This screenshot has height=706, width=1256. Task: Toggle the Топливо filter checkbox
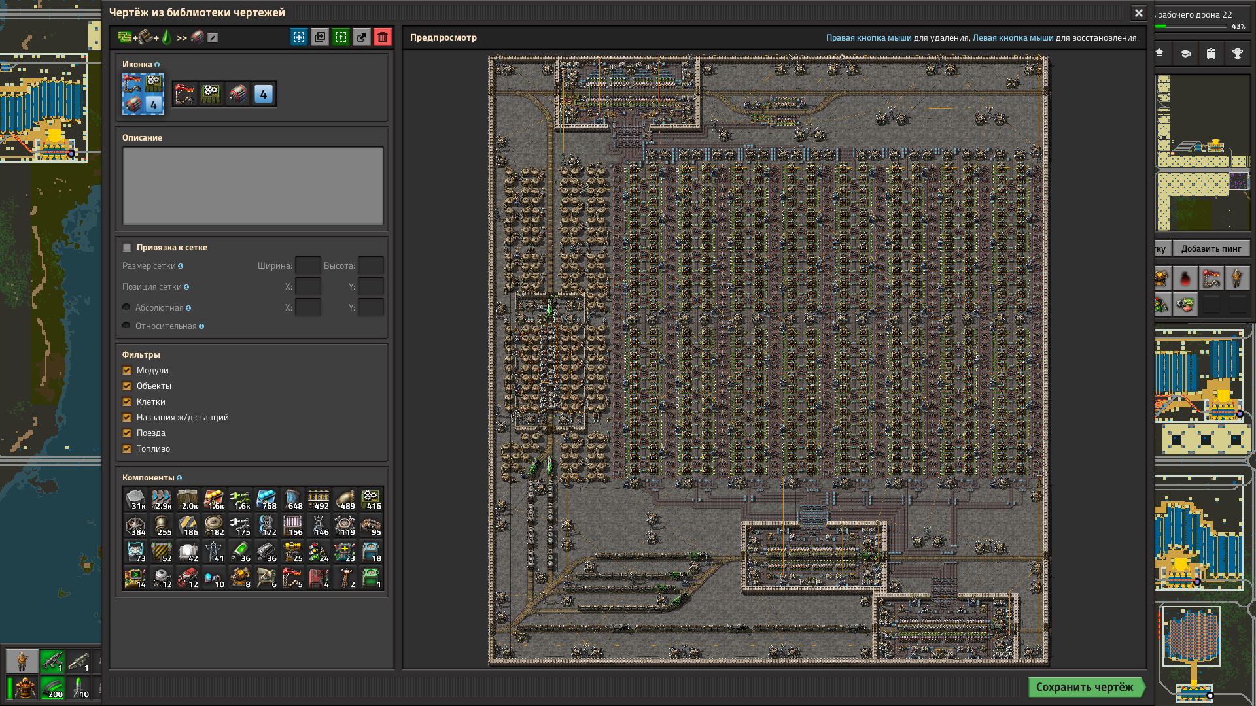[127, 449]
